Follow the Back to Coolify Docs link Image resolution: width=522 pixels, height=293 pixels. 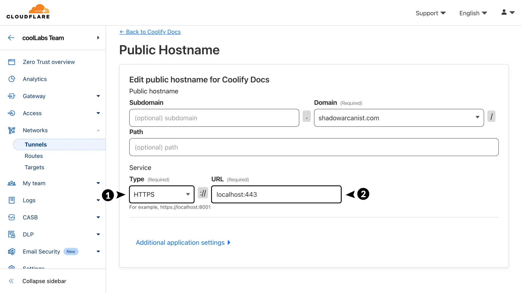tap(150, 32)
